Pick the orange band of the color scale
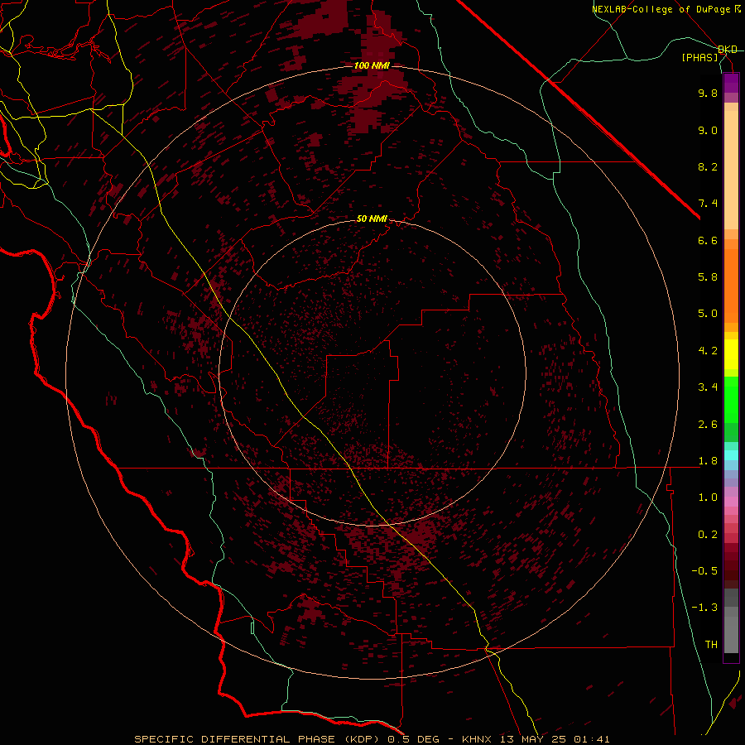The width and height of the screenshot is (745, 745). tap(731, 286)
